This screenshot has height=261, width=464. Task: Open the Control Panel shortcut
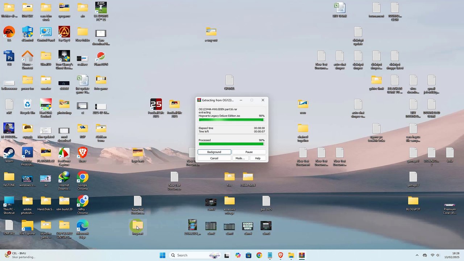(46, 34)
